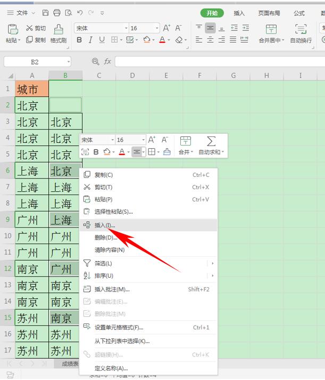Switch to the Insert (插入) ribbon tab
The height and width of the screenshot is (380, 325).
(239, 13)
